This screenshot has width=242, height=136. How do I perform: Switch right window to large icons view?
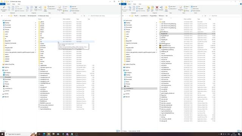tap(240, 131)
